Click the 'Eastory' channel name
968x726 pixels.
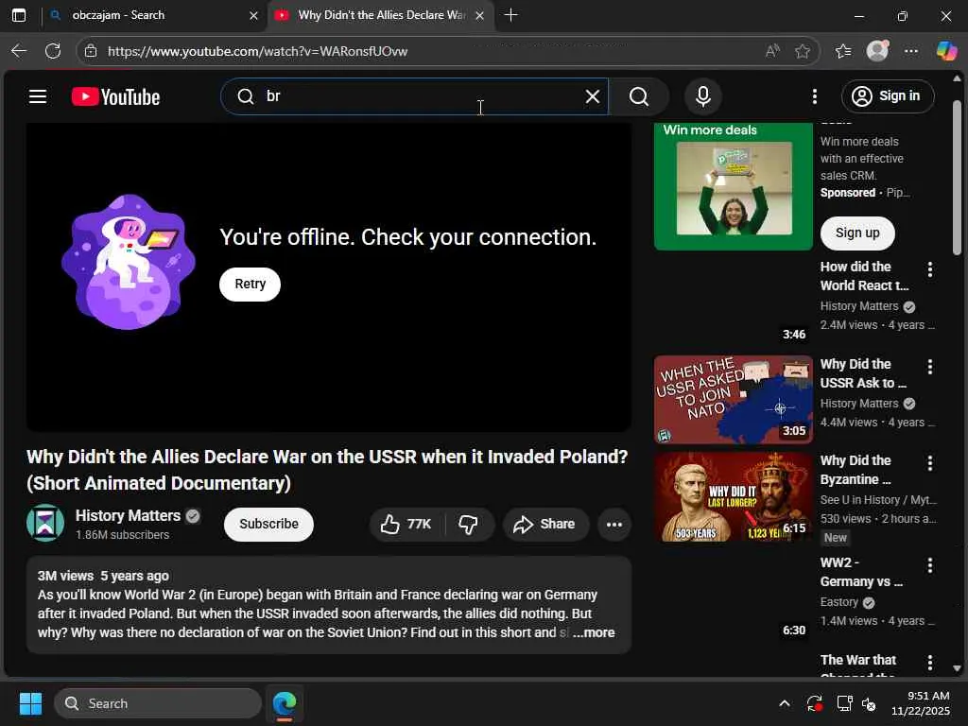[839, 602]
